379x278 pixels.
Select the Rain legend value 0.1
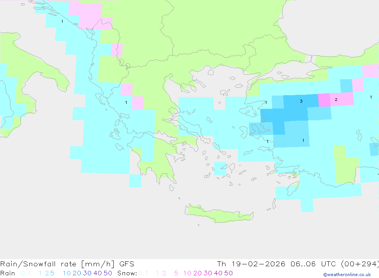(26, 273)
